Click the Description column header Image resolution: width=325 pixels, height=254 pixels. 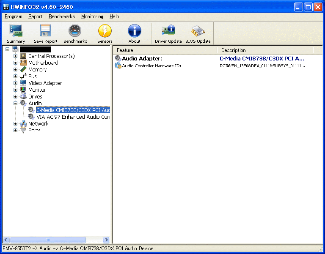(x=266, y=50)
